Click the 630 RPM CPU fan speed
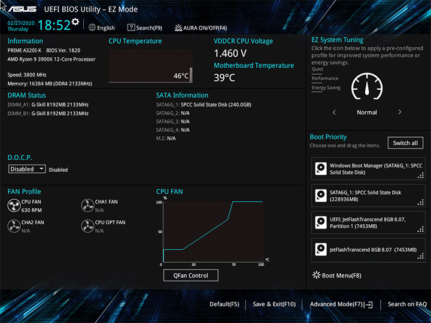The image size is (431, 323). point(32,210)
